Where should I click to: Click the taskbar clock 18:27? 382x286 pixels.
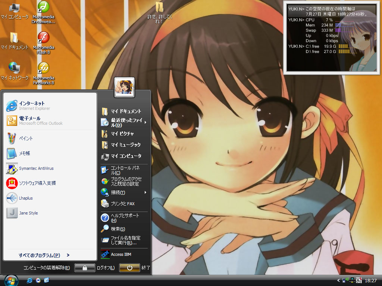(x=370, y=281)
